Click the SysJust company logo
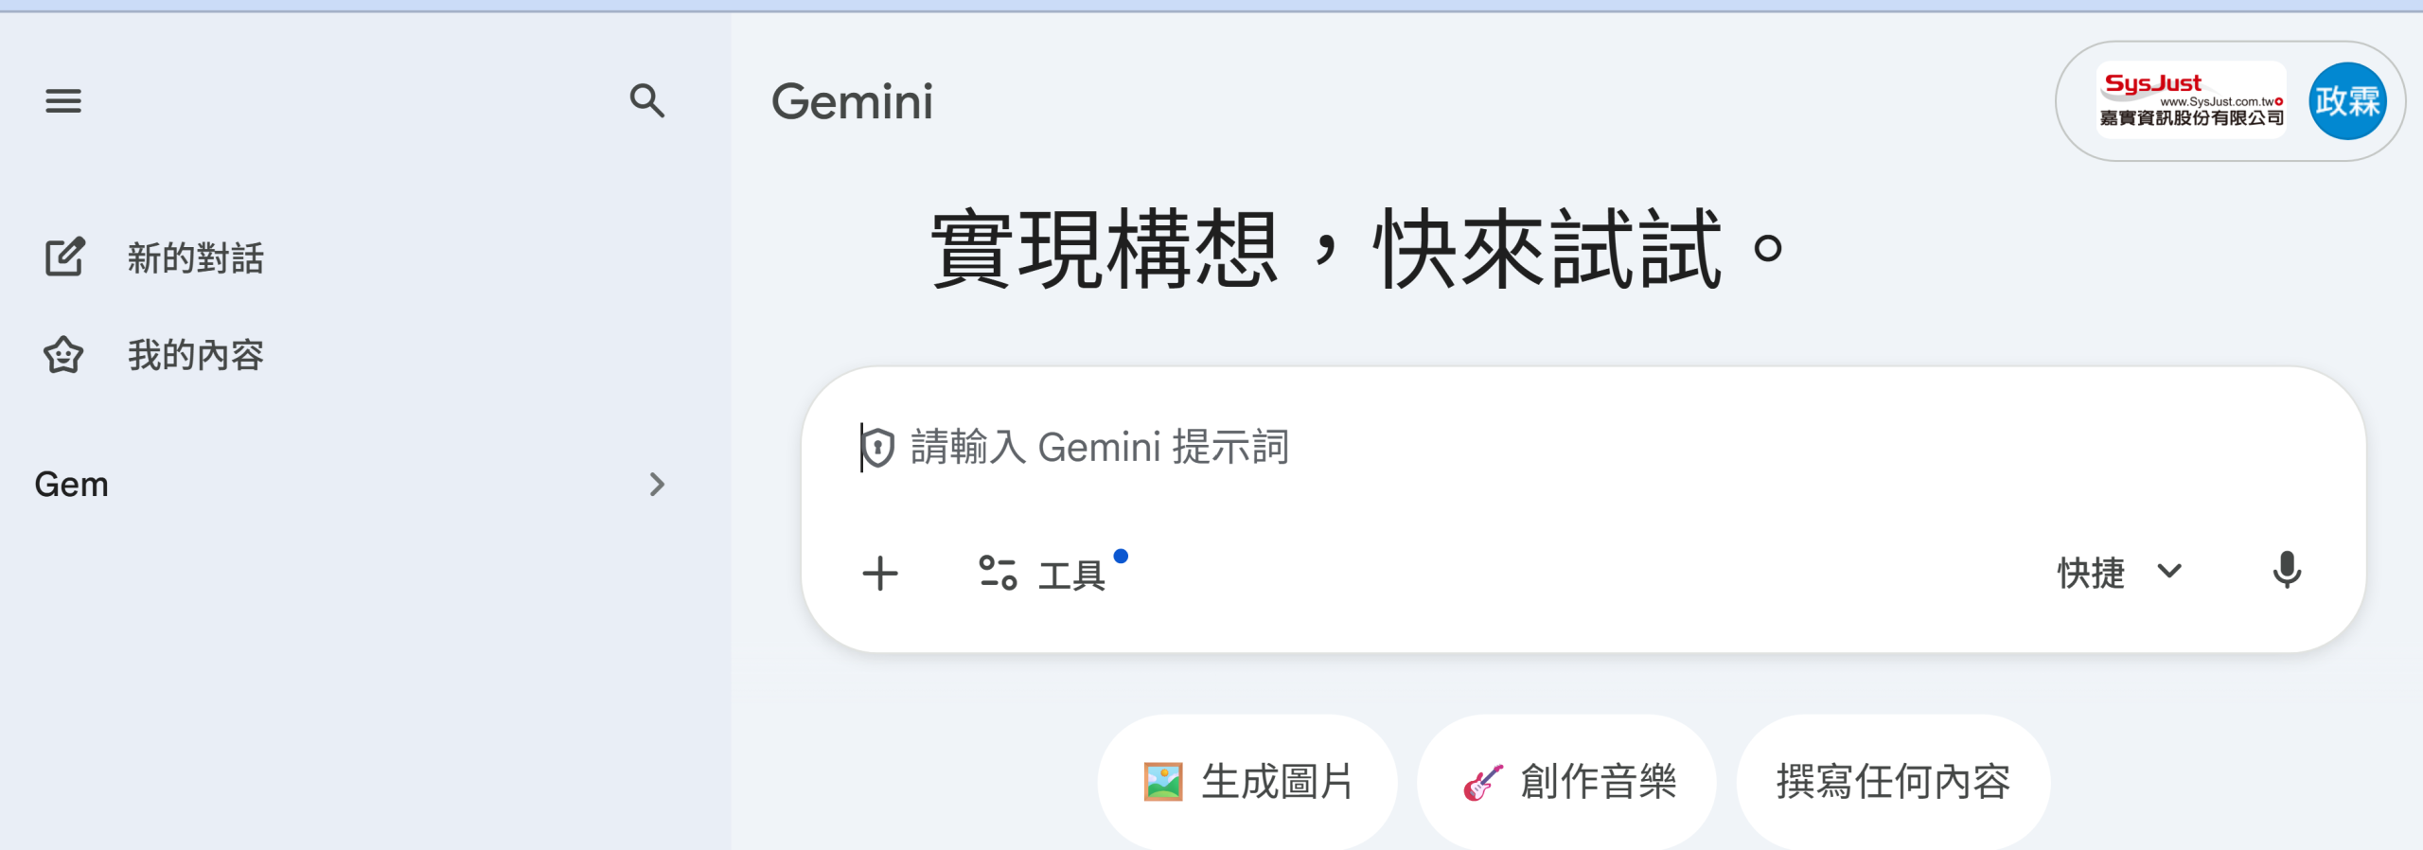Image resolution: width=2423 pixels, height=850 pixels. pyautogui.click(x=2191, y=100)
